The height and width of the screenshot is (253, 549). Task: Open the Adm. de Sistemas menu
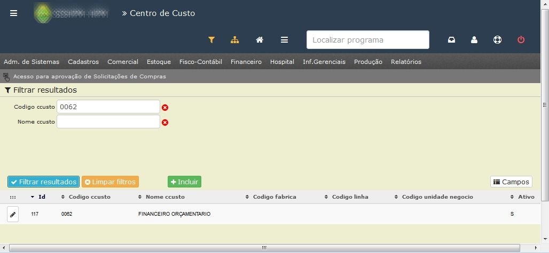point(32,62)
